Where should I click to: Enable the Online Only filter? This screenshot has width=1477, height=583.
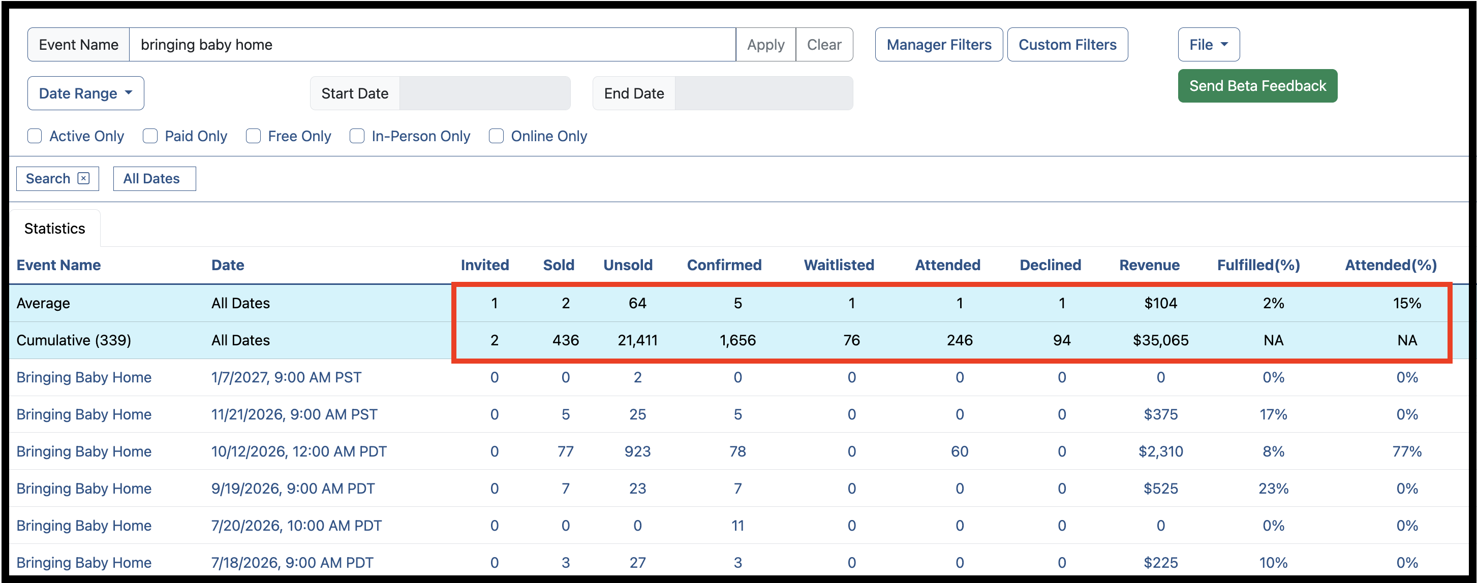tap(497, 136)
